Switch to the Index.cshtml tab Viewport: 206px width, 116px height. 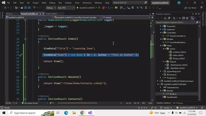[51, 14]
